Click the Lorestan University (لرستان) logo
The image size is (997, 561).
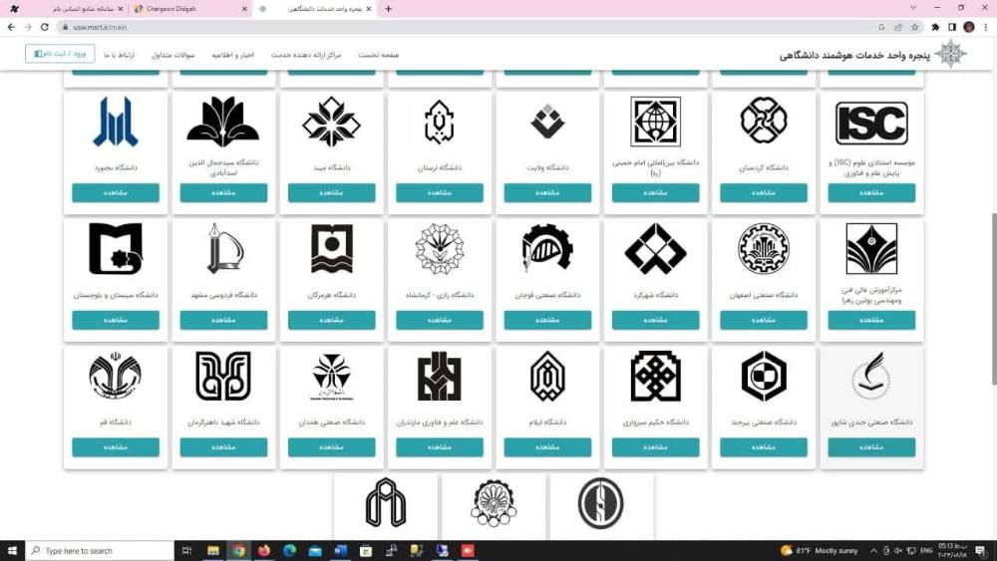[x=440, y=122]
